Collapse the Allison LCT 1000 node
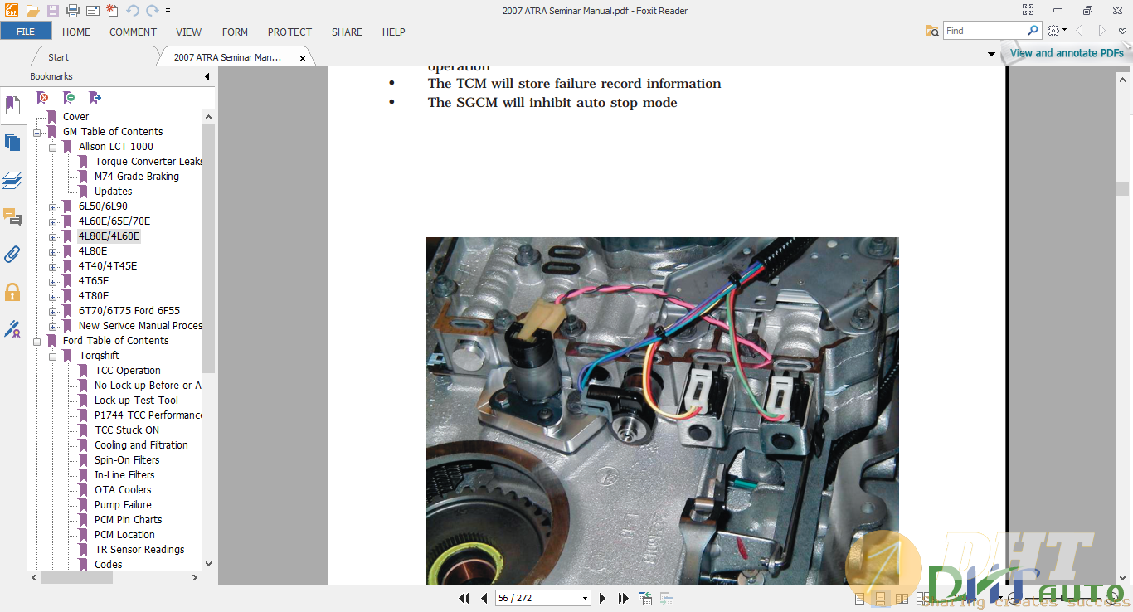The height and width of the screenshot is (612, 1133). point(53,147)
